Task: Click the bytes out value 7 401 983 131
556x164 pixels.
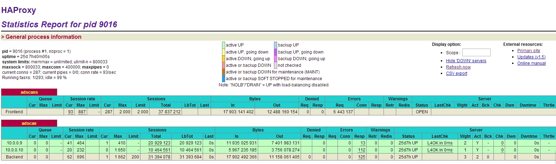Action: tap(285, 143)
